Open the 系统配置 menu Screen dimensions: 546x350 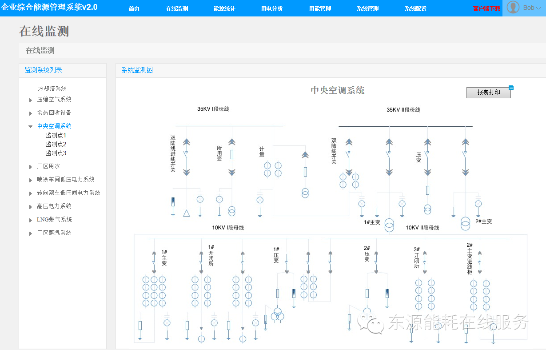click(415, 8)
